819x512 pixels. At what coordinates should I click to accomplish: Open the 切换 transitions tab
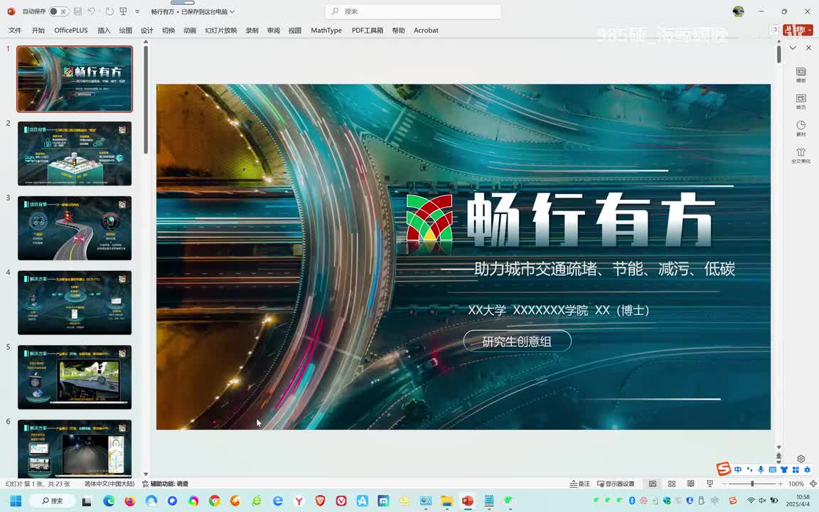pyautogui.click(x=168, y=31)
